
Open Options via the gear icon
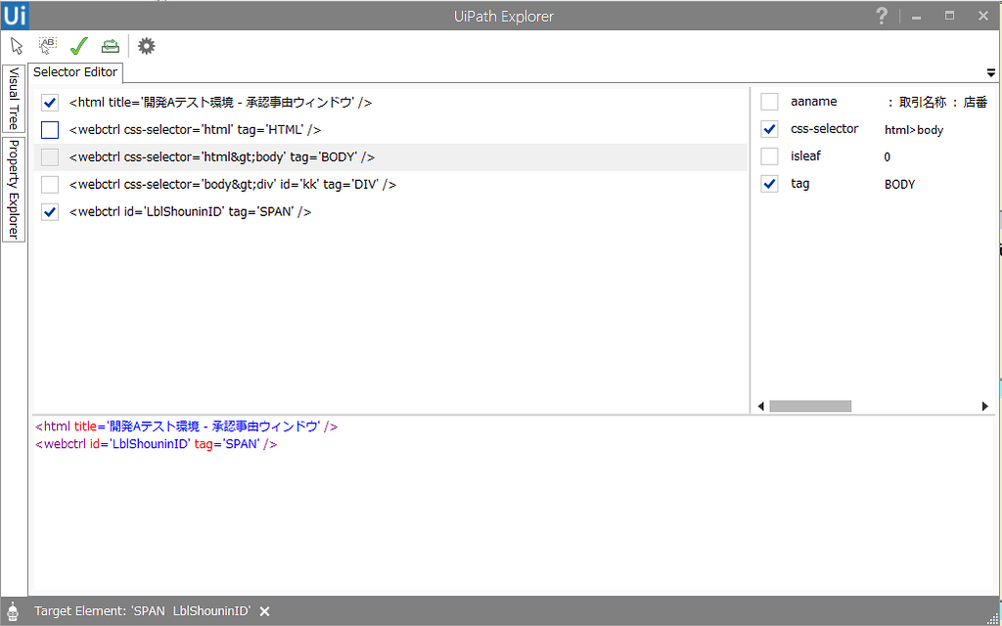(x=146, y=45)
